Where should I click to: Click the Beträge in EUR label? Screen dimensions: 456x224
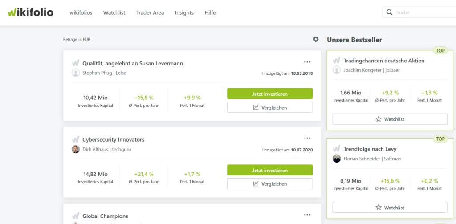(x=77, y=40)
